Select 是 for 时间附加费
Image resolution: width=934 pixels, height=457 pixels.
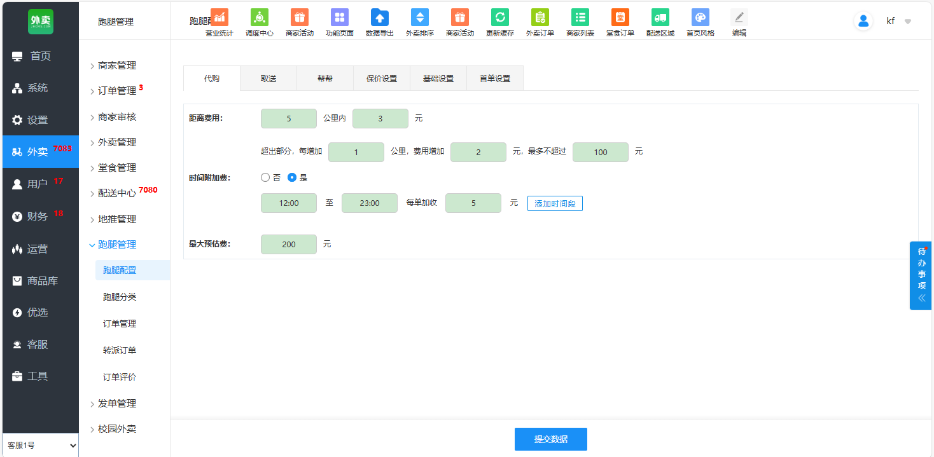coord(292,178)
